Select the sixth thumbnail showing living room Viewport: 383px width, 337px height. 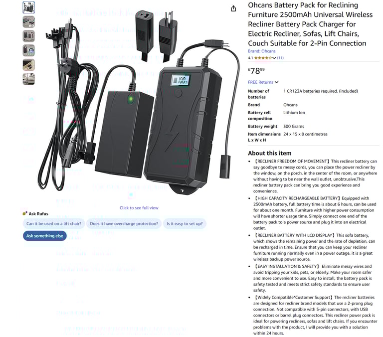click(28, 79)
